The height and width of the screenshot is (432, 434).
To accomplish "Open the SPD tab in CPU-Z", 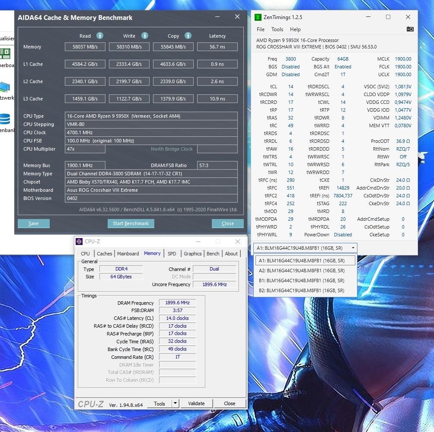I will tap(172, 254).
